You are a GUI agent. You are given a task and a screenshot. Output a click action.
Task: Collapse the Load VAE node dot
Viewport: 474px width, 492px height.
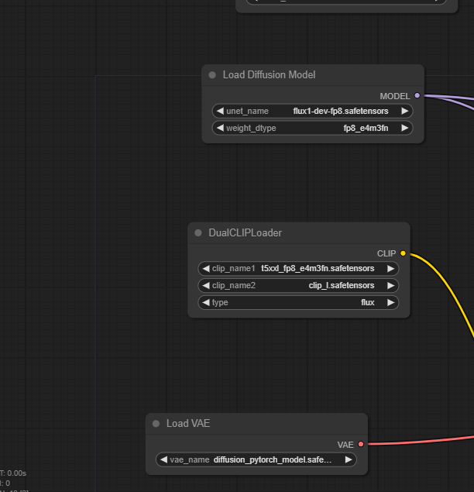(x=156, y=424)
